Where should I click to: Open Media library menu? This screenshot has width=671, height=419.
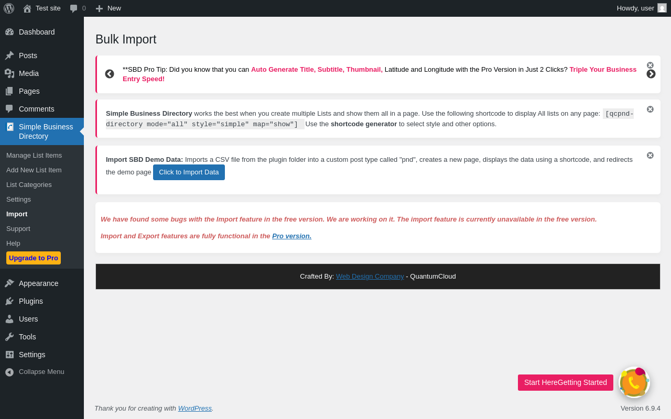click(42, 73)
